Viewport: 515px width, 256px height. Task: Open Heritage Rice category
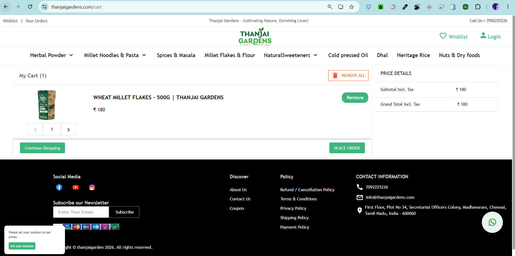pos(413,55)
